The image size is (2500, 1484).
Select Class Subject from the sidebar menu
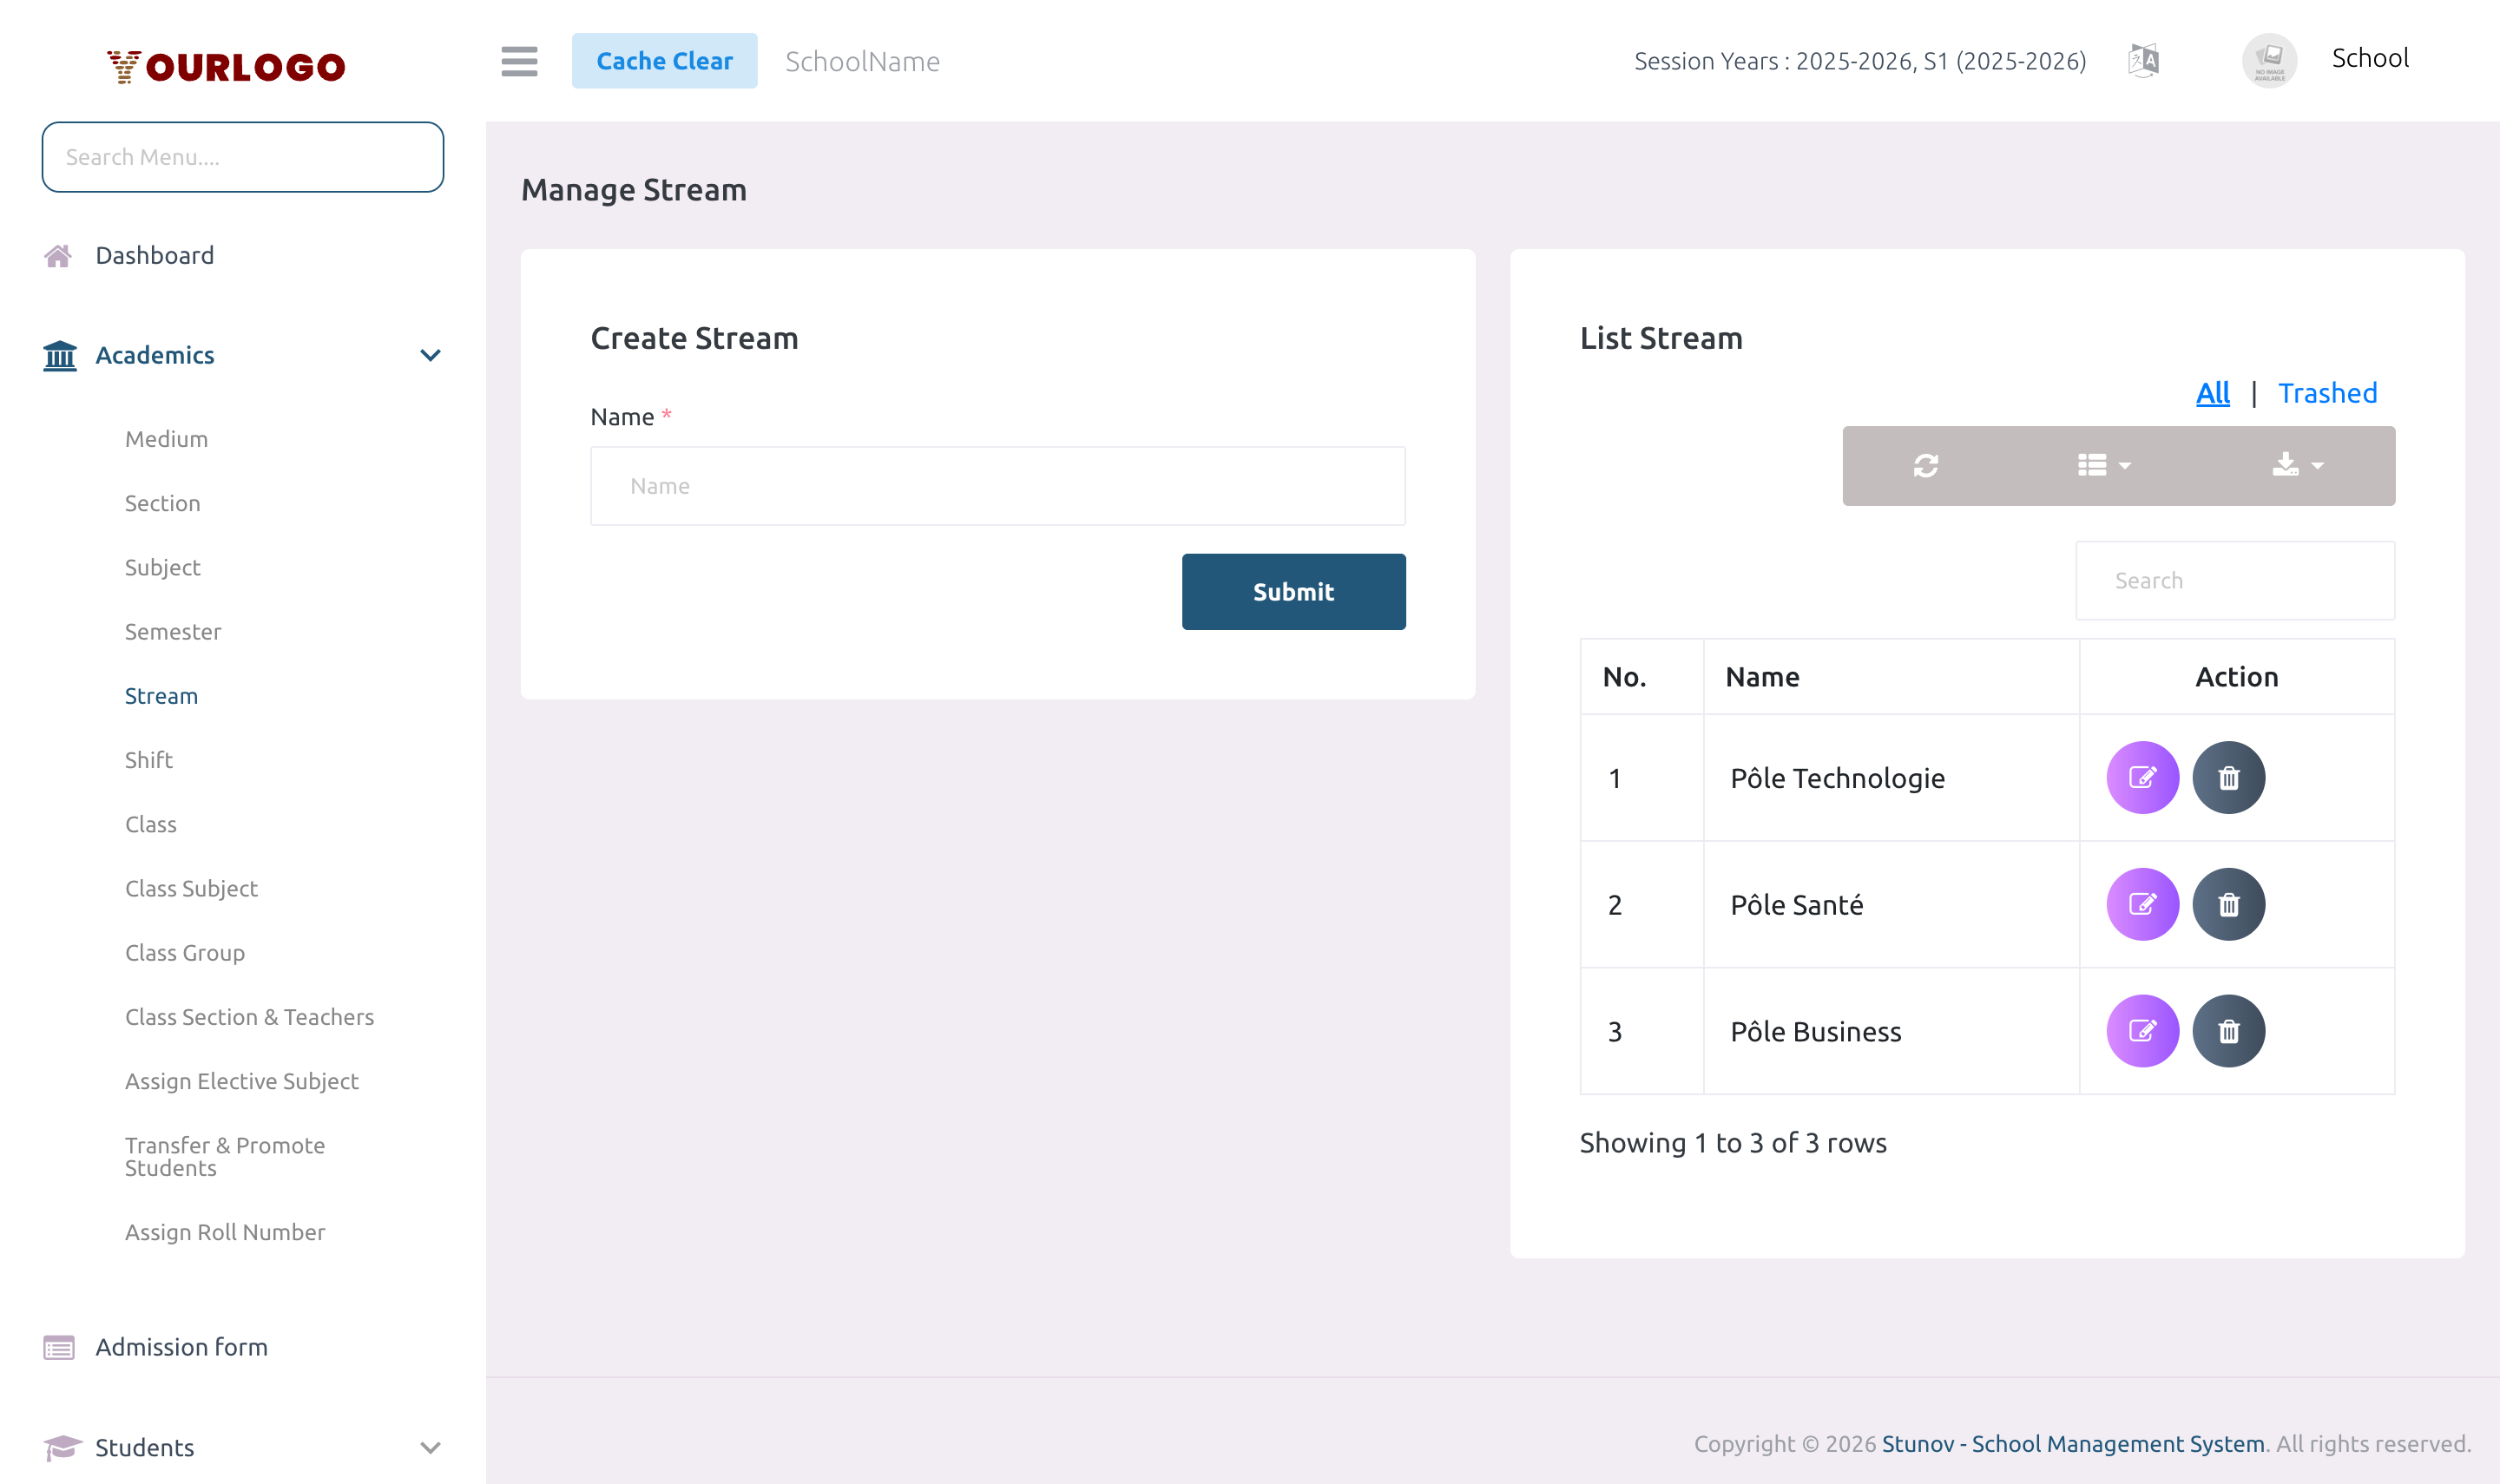click(191, 888)
